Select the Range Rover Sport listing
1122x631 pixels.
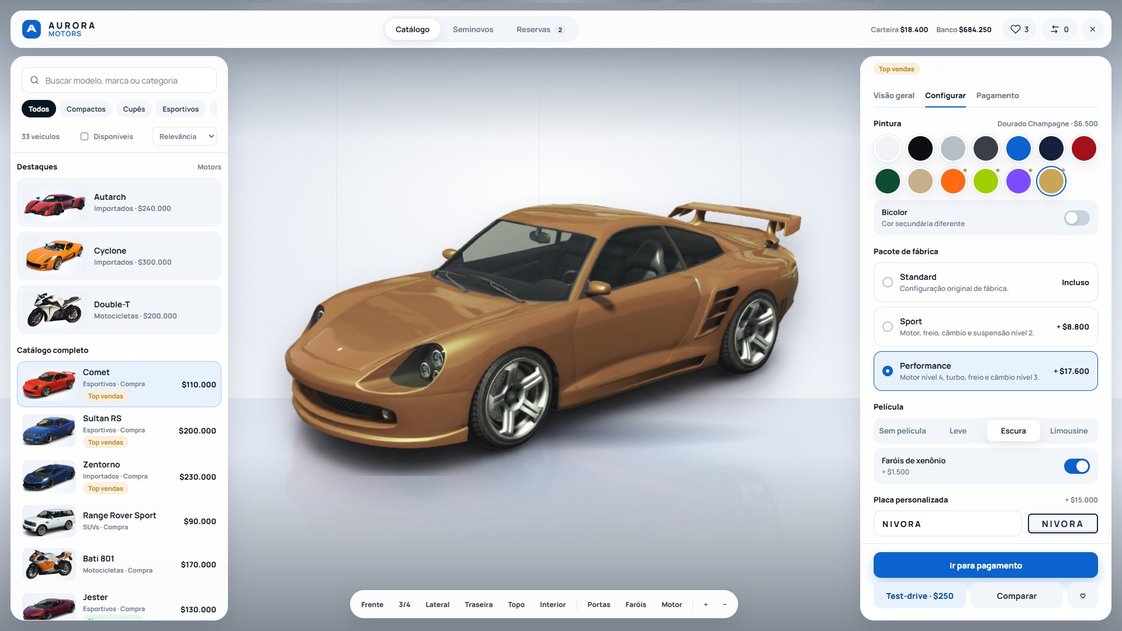coord(119,521)
